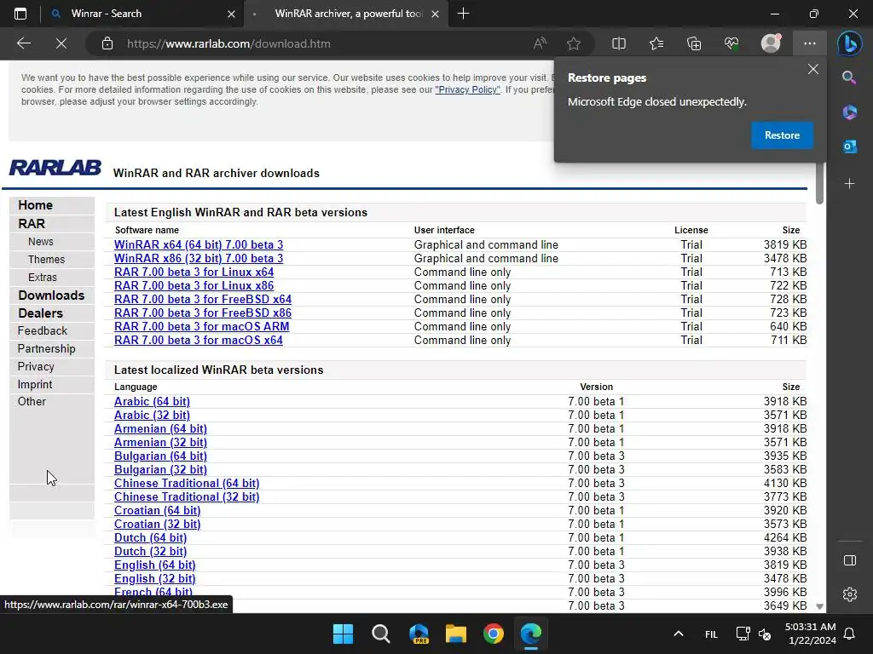Viewport: 873px width, 654px height.
Task: Open Outlook in the sidebar
Action: pos(849,146)
